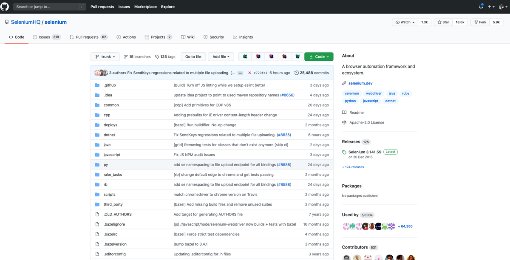The image size is (510, 260).
Task: Open the SeleniumHQ organization link
Action: 25,22
